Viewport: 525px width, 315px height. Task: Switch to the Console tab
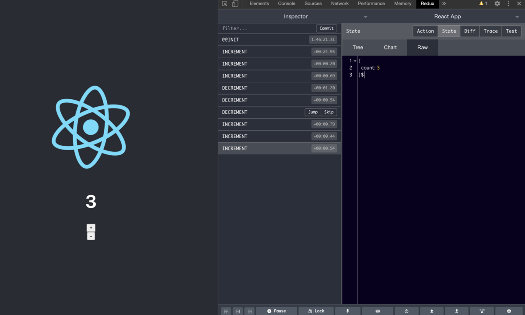click(287, 3)
